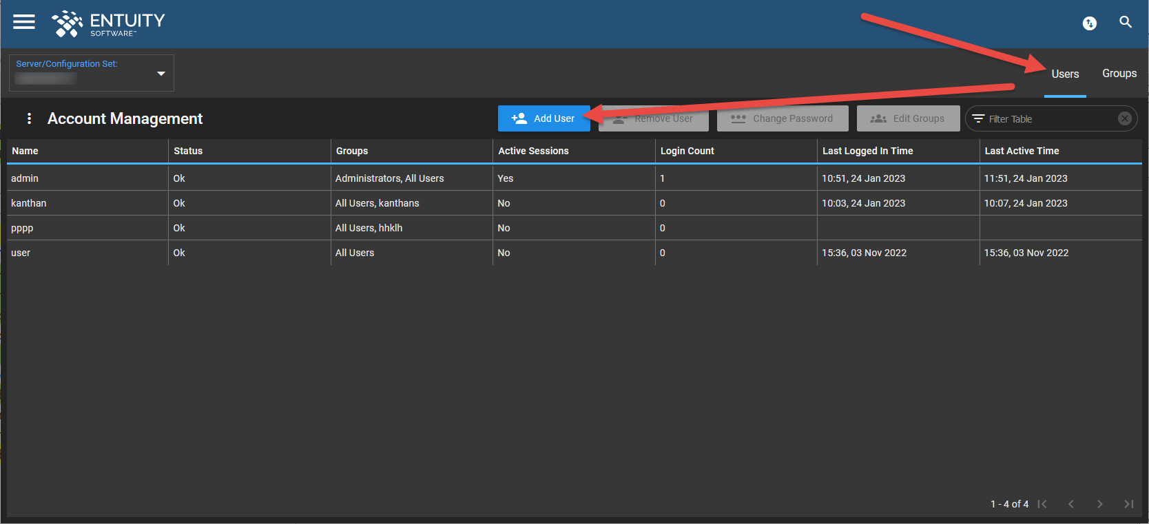
Task: Open the search magnifier icon
Action: point(1126,22)
